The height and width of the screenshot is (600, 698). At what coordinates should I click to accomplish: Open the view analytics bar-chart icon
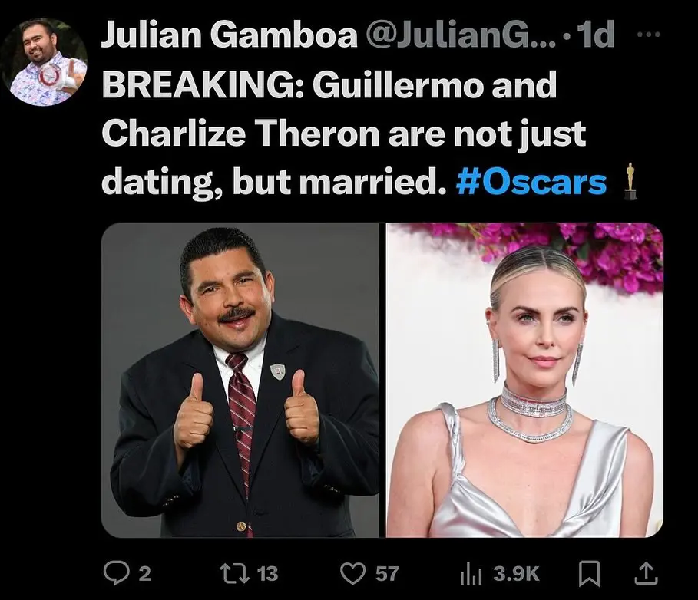coord(471,574)
